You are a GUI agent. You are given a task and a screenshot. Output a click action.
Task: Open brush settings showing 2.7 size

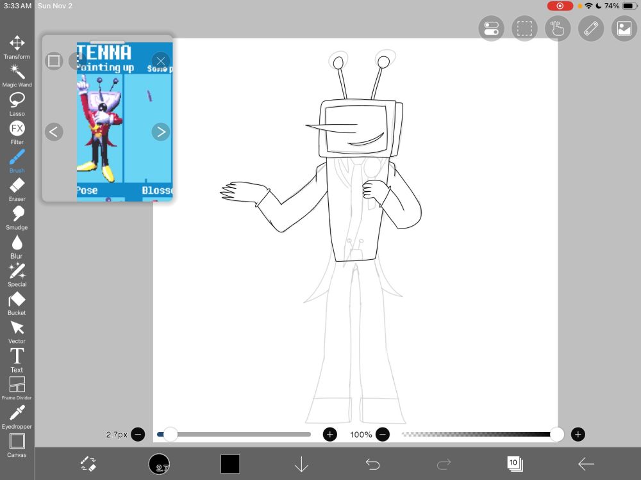coord(159,464)
